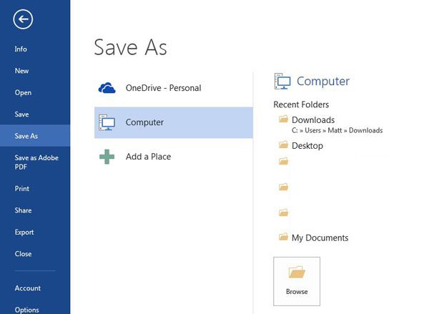Click the green plus Add a Place icon
Screen dimensions: 429x314
coord(107,157)
